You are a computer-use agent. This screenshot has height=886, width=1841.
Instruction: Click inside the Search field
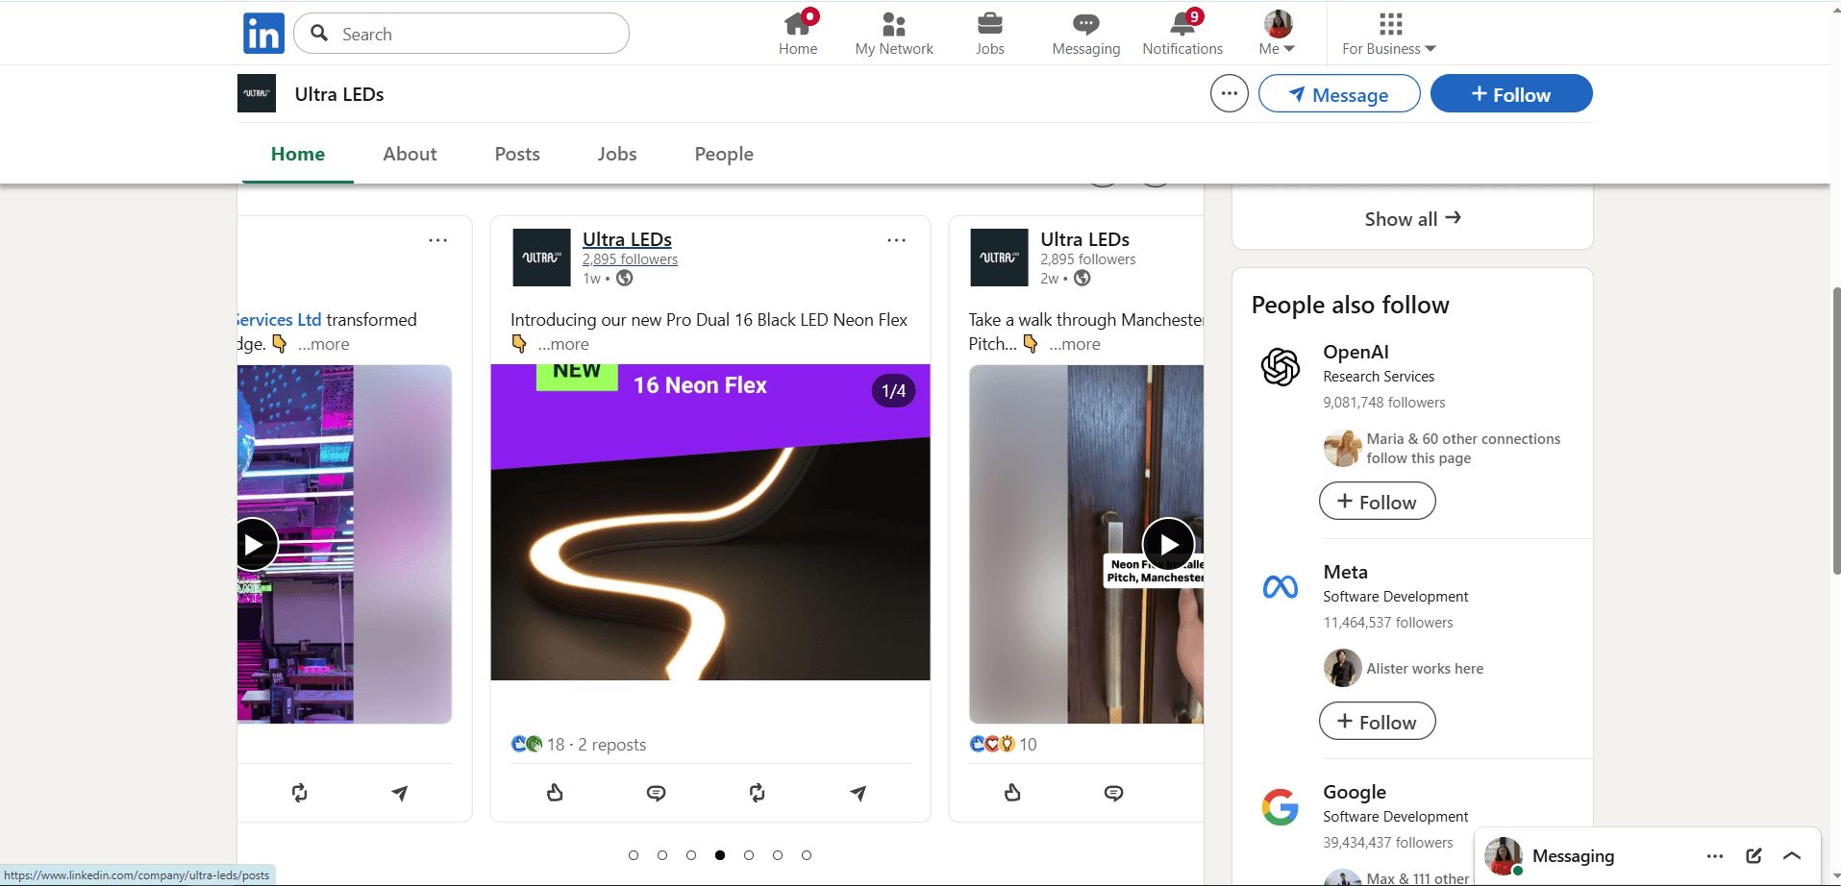pyautogui.click(x=460, y=33)
